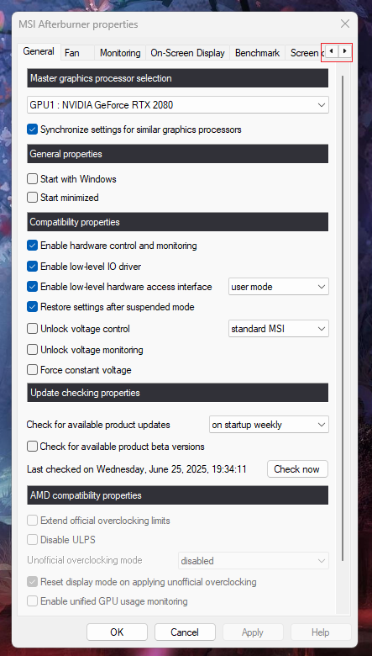This screenshot has width=372, height=656.
Task: Toggle Synchronize settings for similar graphics processors
Action: click(x=33, y=130)
